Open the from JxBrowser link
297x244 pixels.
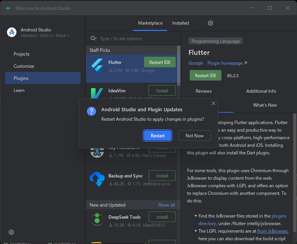(272, 231)
